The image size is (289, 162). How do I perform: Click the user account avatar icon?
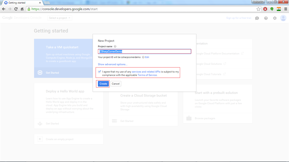pyautogui.click(x=283, y=18)
